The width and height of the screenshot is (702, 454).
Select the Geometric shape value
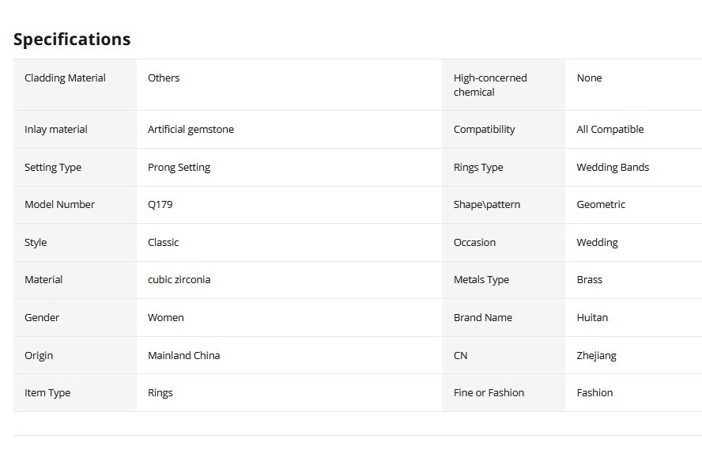[x=600, y=205]
